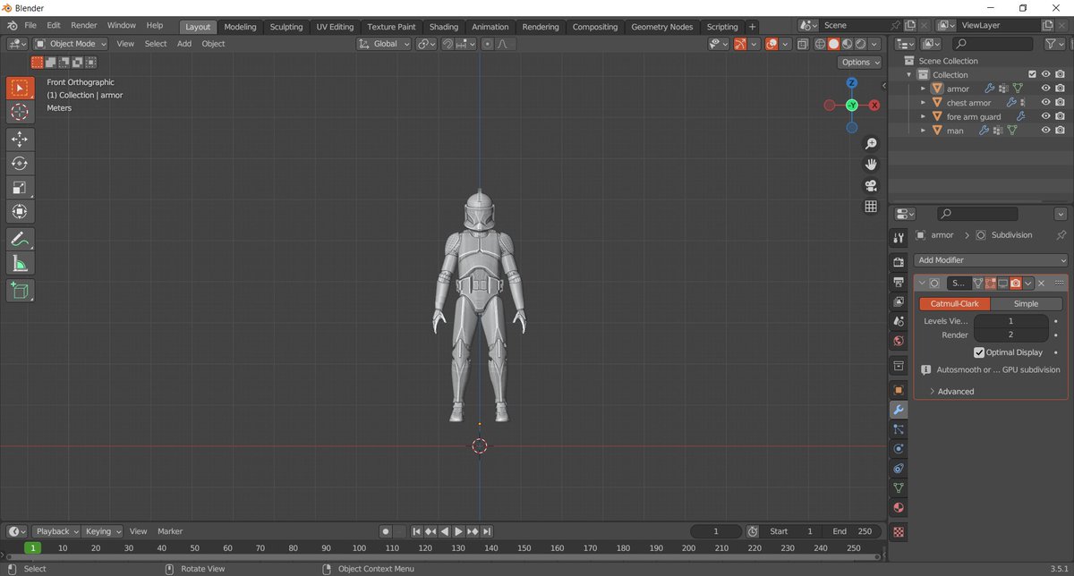Toggle the Optimal Display checkbox

(979, 352)
